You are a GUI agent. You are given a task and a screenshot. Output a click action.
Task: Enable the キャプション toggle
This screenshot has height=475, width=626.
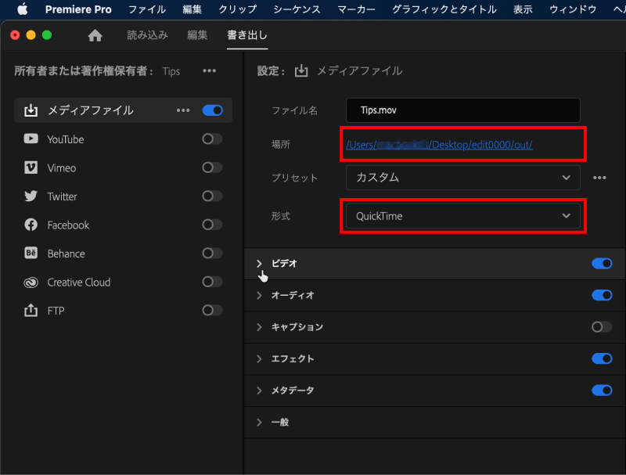click(602, 327)
